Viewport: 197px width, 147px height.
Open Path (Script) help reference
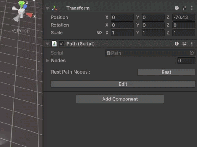[176, 43]
